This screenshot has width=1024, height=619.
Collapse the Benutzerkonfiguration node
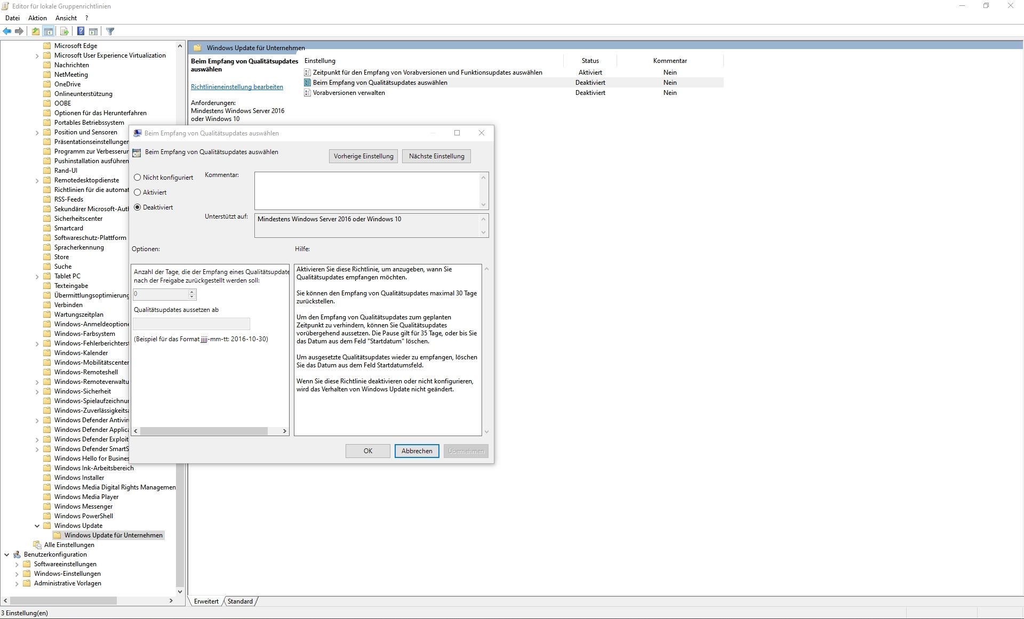point(6,554)
